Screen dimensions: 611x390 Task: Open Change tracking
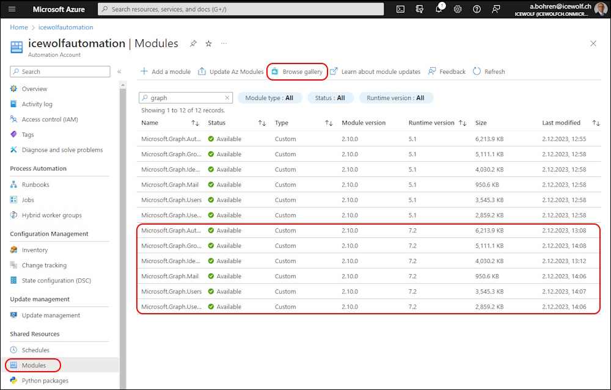click(44, 265)
